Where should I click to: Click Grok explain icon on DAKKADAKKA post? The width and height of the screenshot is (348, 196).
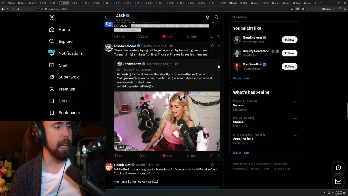pos(213,46)
